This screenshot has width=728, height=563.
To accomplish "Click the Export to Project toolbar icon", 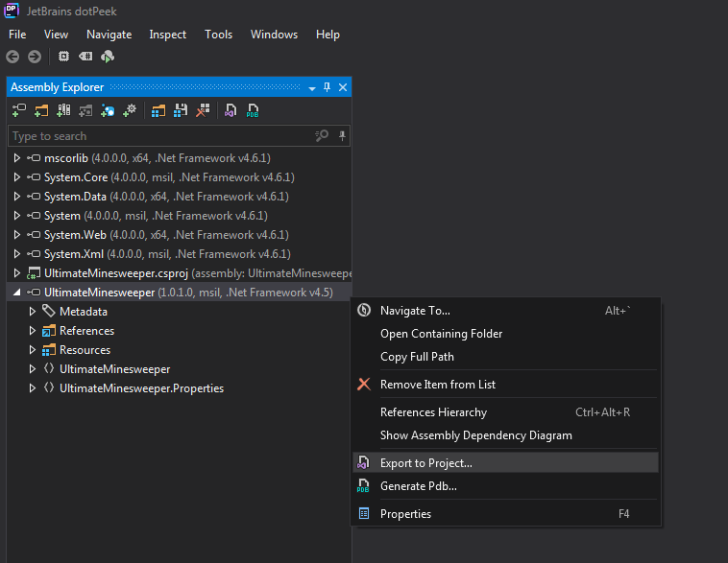I will tap(231, 110).
